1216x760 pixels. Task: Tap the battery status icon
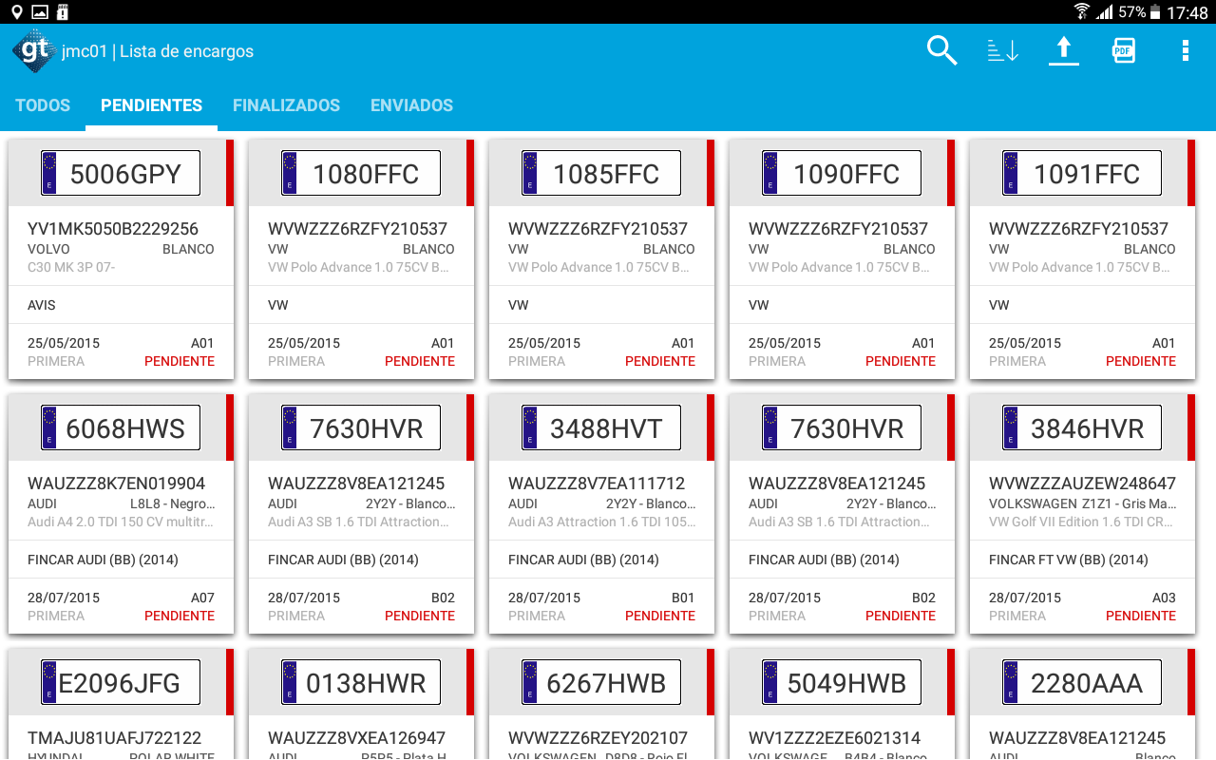[1154, 11]
